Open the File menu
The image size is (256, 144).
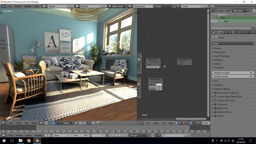[10, 6]
